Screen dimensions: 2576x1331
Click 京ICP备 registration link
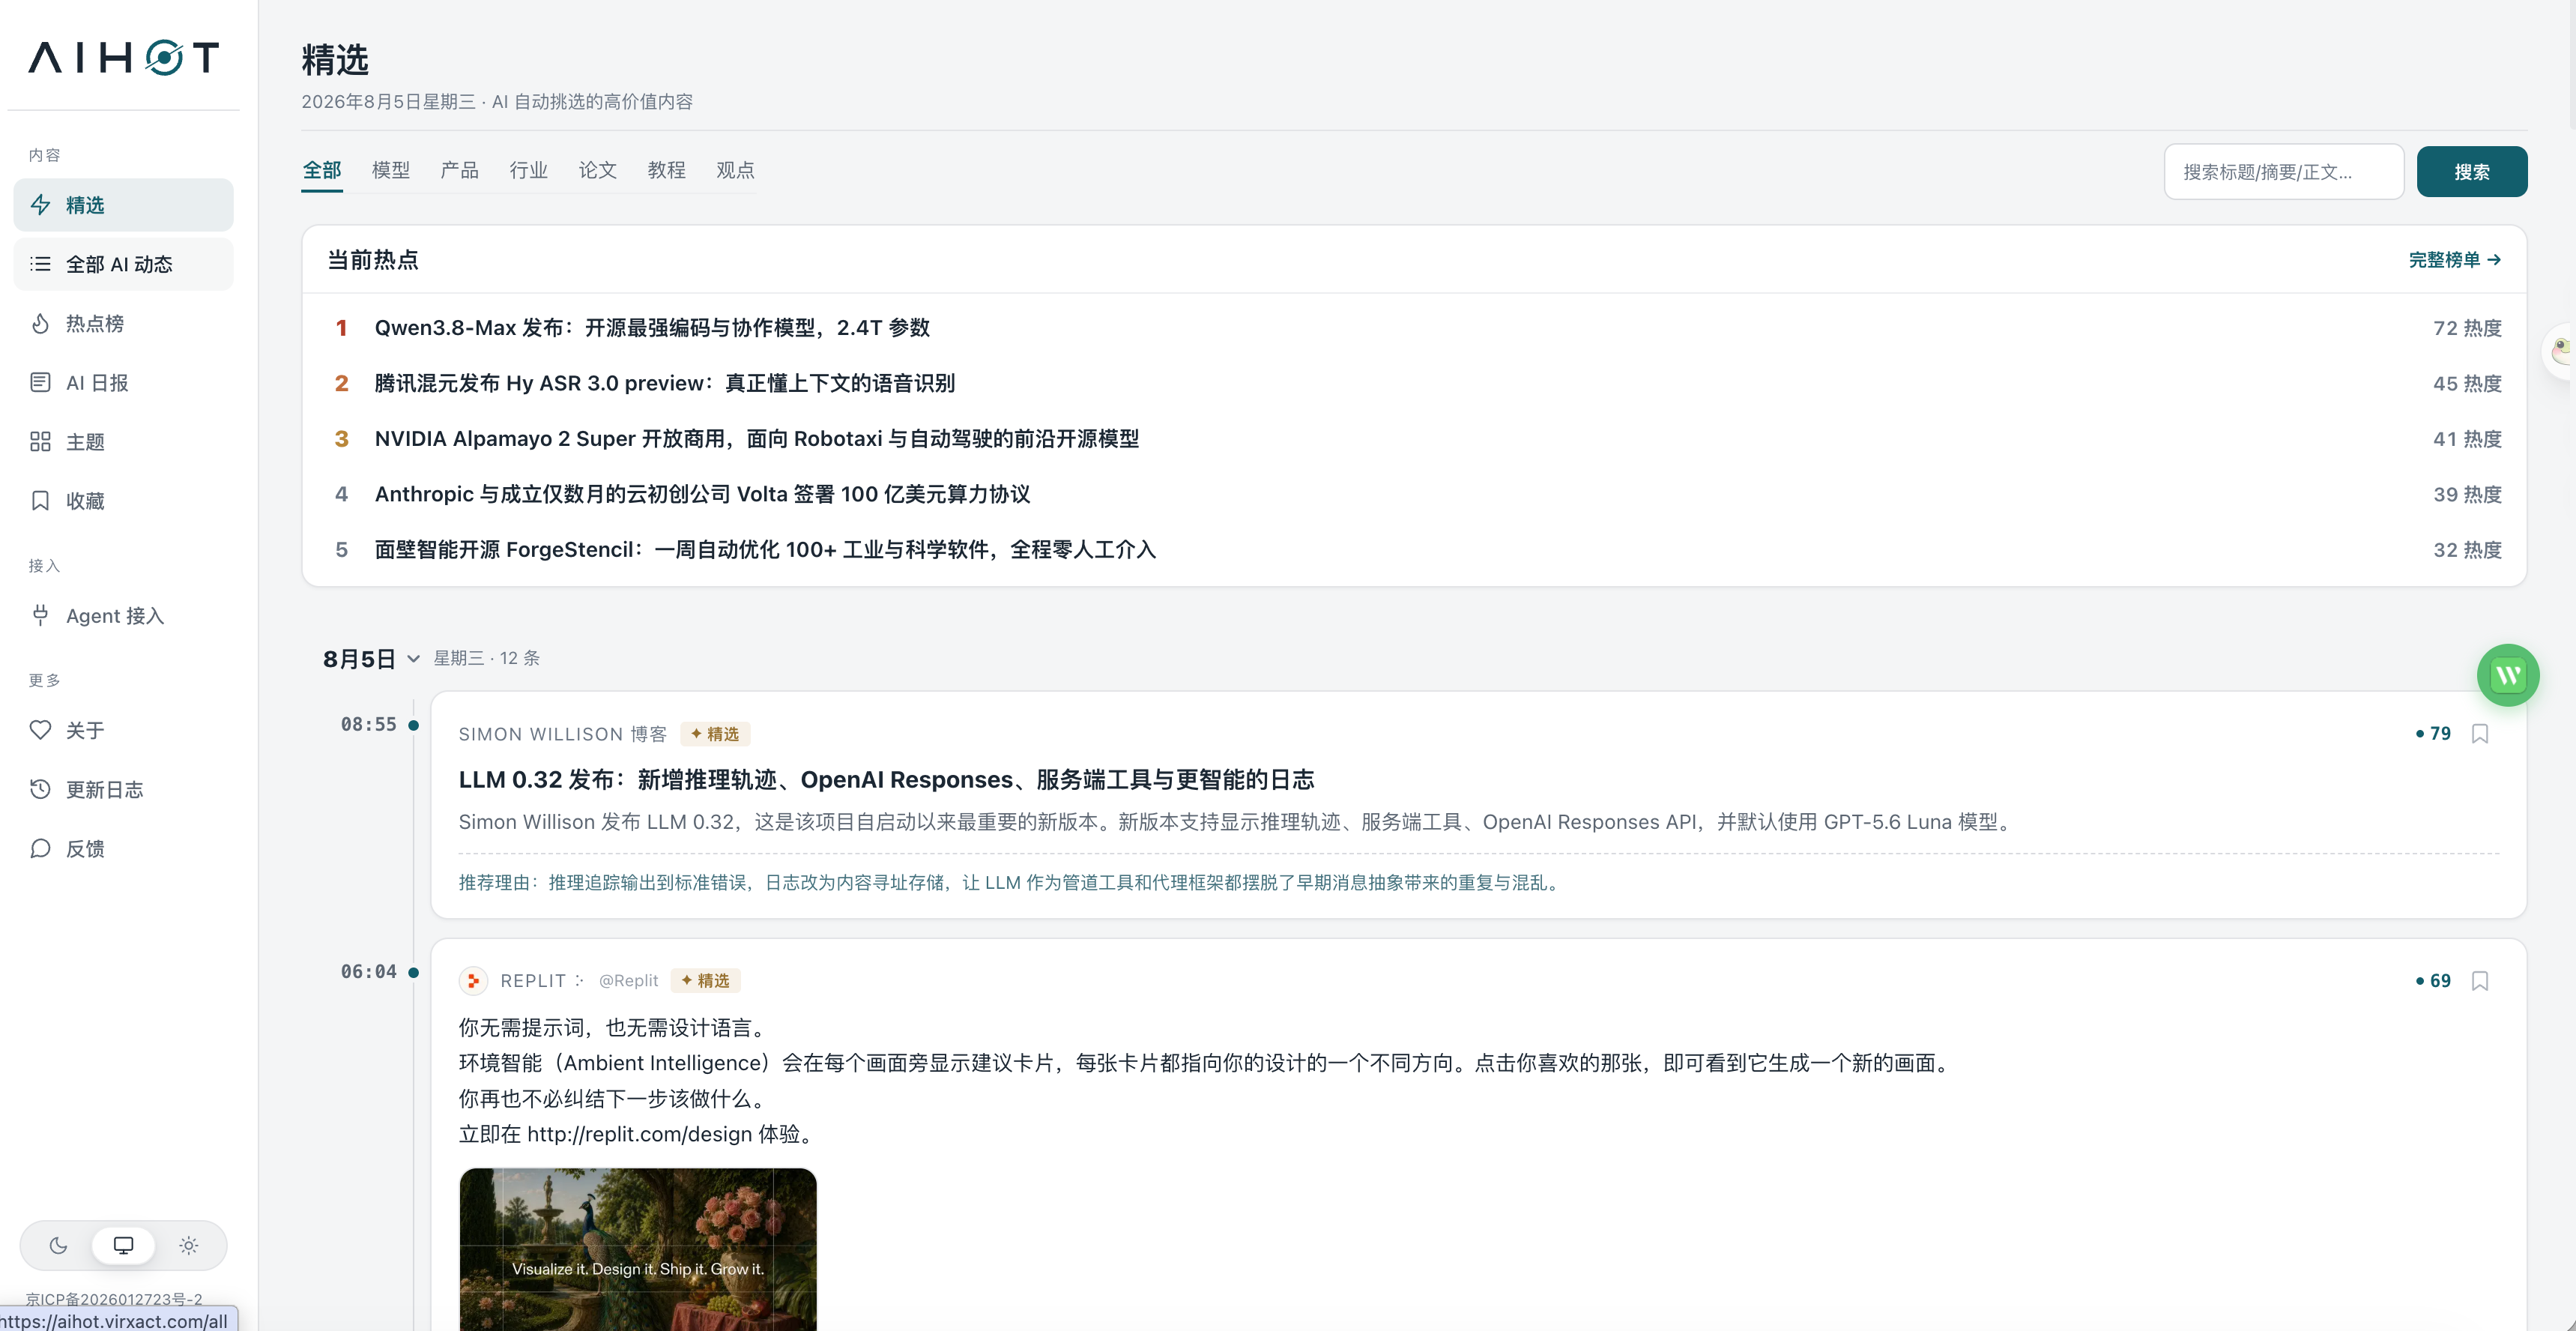(114, 1299)
